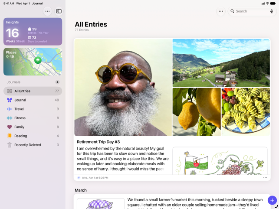Click the Search field
This screenshot has height=209, width=279.
pos(252,11)
